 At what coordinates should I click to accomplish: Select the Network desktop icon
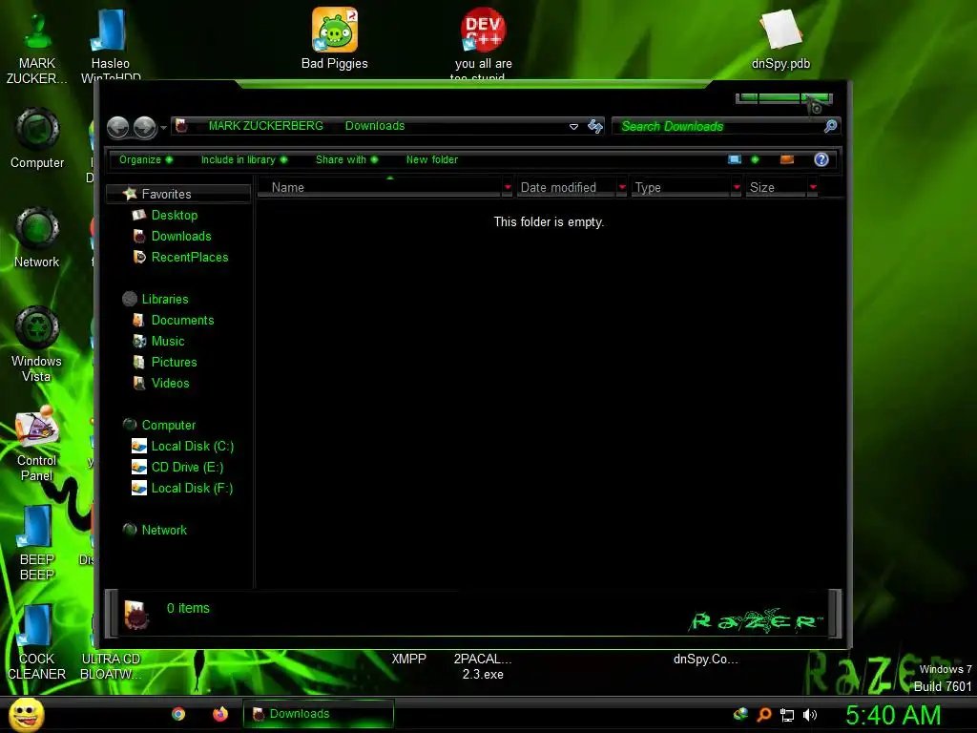coord(37,238)
